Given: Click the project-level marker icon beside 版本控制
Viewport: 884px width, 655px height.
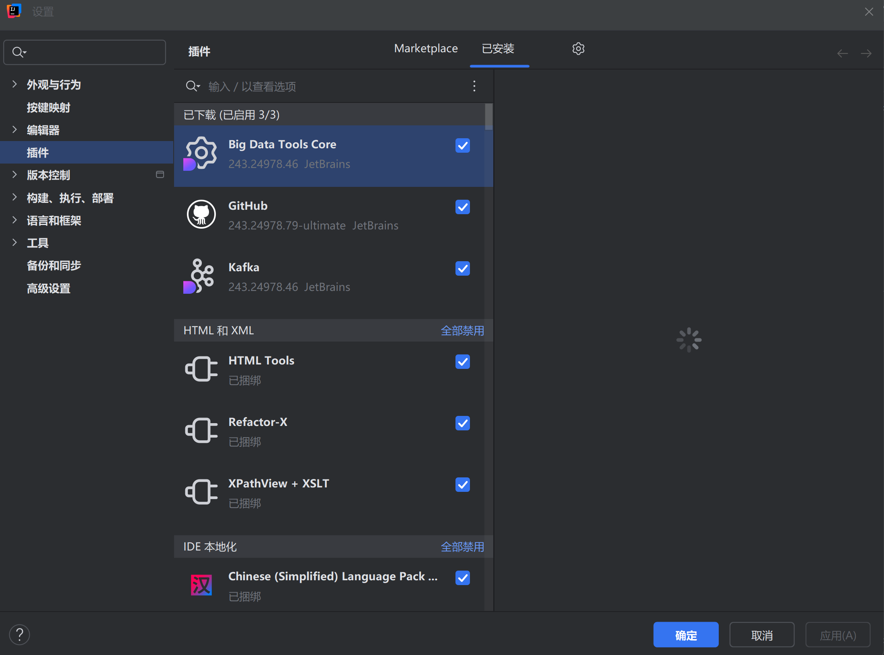Looking at the screenshot, I should 160,174.
